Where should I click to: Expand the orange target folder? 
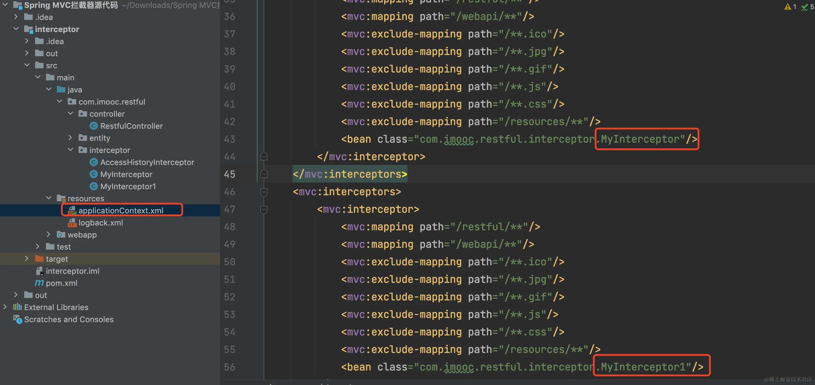pyautogui.click(x=27, y=259)
